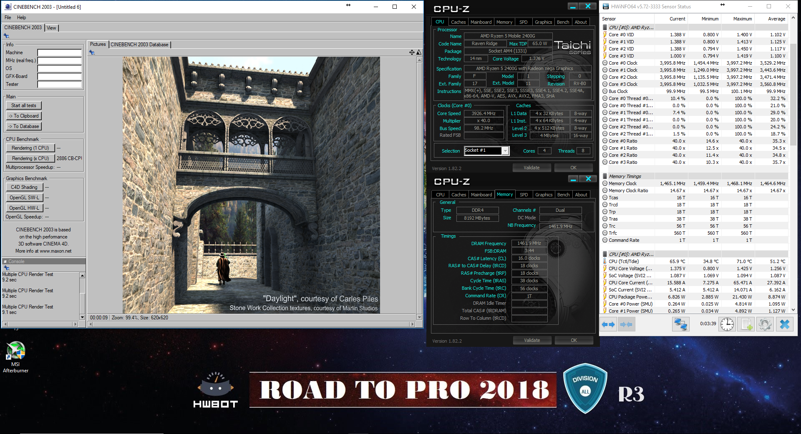Click the move/pan icon above the render picture
This screenshot has height=434, width=801.
click(x=412, y=52)
